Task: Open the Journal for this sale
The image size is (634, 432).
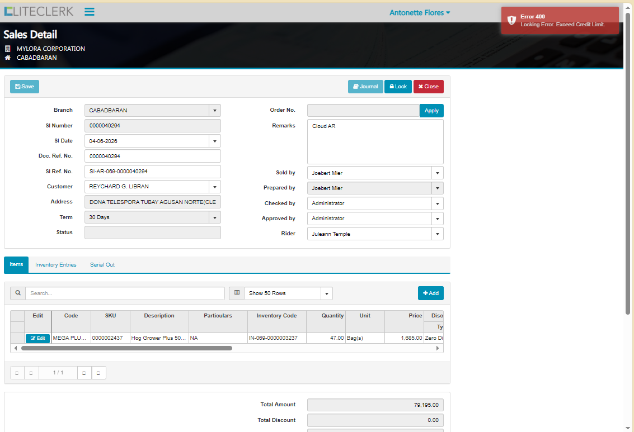Action: point(365,87)
